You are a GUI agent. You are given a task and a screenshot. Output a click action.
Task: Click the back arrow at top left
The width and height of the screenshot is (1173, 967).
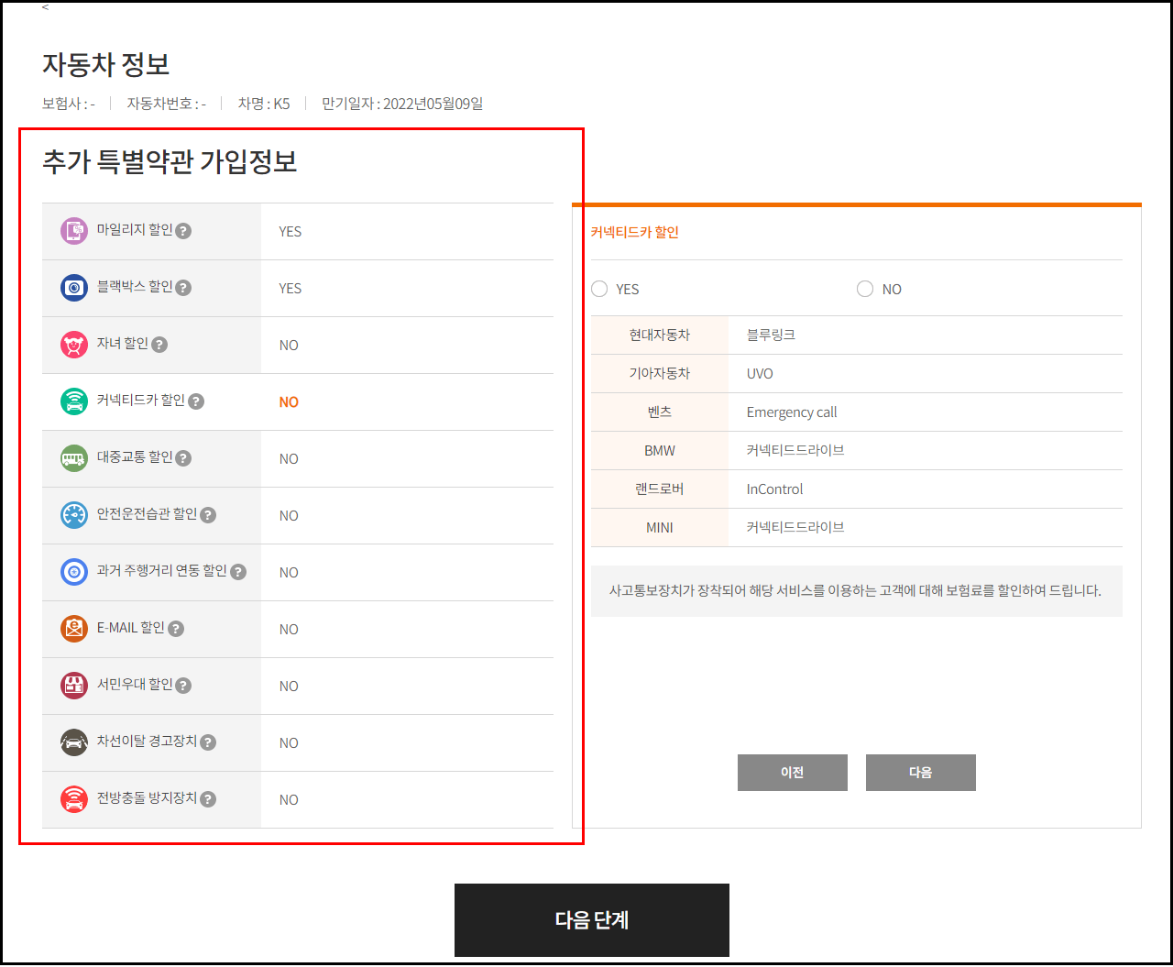tap(43, 7)
